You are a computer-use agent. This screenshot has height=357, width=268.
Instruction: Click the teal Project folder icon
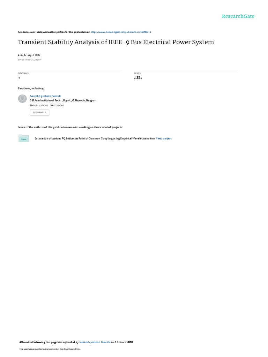coord(24,138)
